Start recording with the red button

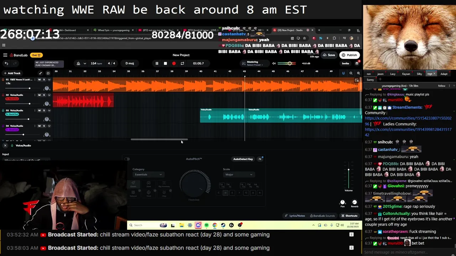point(174,63)
